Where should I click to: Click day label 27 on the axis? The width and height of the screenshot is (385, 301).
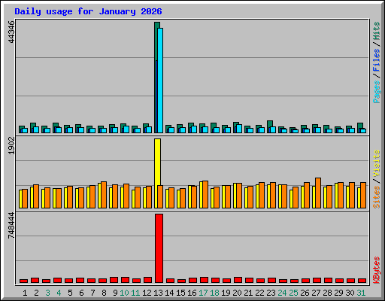click(x=316, y=293)
